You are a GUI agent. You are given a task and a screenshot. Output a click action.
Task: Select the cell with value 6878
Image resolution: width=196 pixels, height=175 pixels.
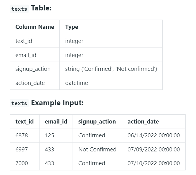[24, 135]
